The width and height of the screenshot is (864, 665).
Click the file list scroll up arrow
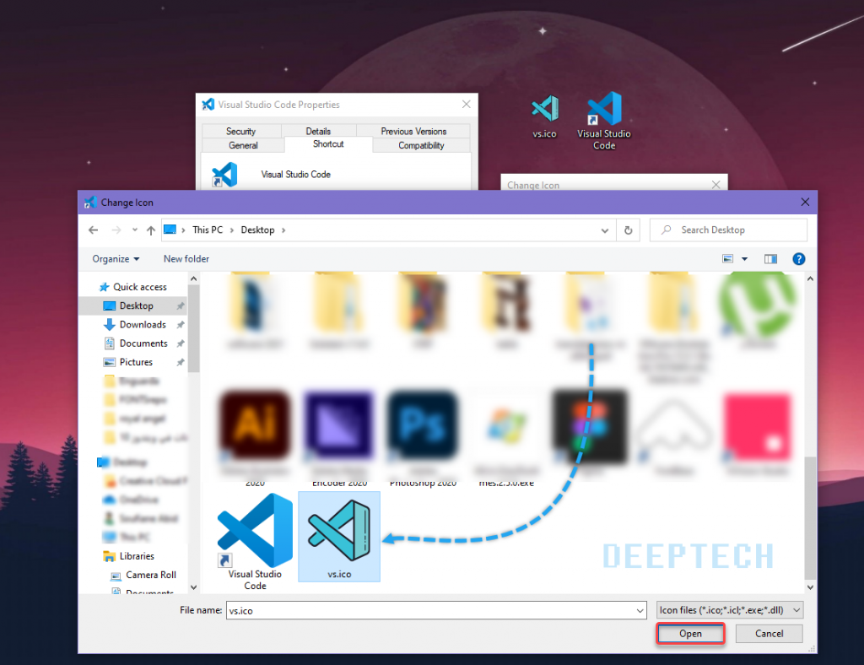810,278
